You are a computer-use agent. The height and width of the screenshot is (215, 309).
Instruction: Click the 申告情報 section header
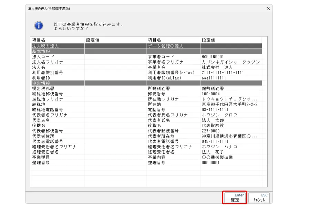(41, 83)
